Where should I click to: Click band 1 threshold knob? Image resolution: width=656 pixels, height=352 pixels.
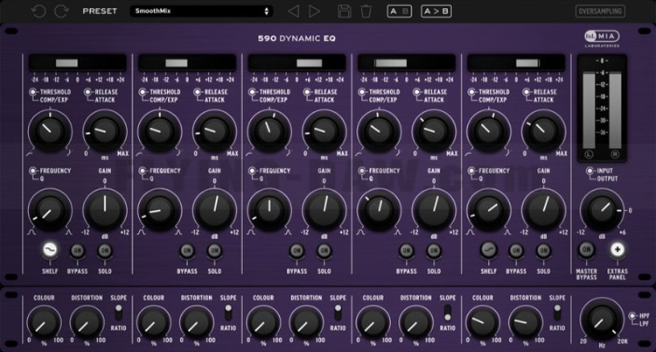[x=50, y=130]
